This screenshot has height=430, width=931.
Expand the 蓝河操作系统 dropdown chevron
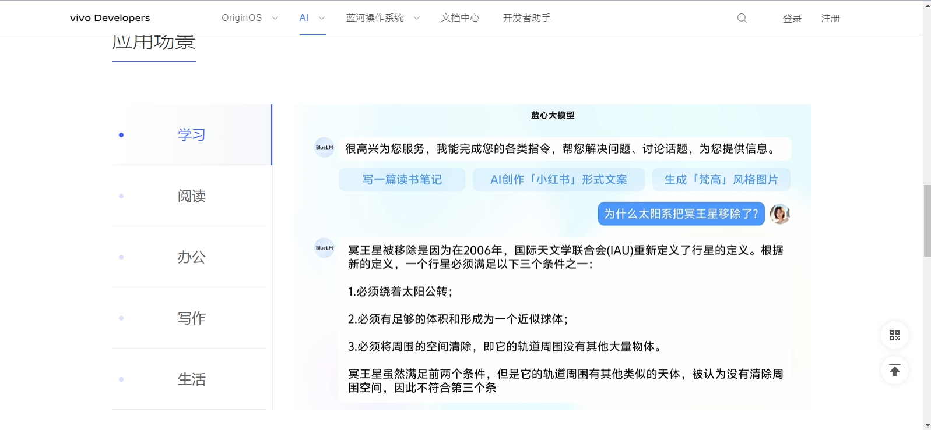[416, 18]
